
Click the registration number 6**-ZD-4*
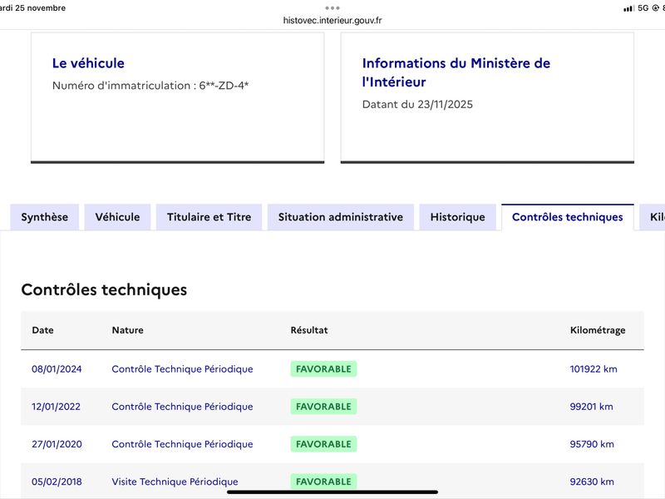point(224,86)
